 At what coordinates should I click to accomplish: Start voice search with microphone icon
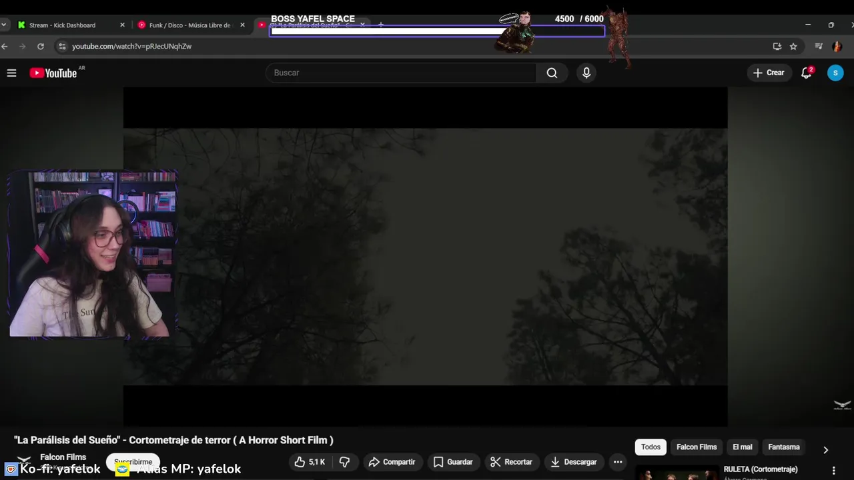(x=586, y=73)
